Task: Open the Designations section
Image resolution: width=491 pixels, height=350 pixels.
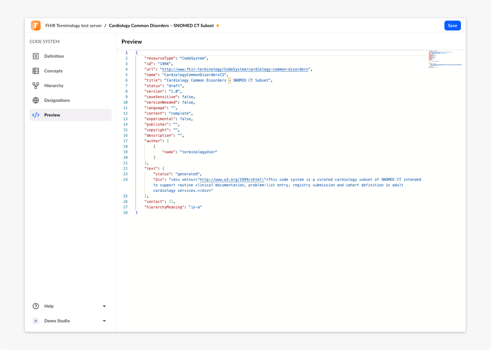Action: coord(70,100)
